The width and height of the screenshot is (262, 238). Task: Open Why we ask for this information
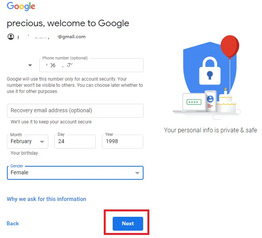point(46,199)
